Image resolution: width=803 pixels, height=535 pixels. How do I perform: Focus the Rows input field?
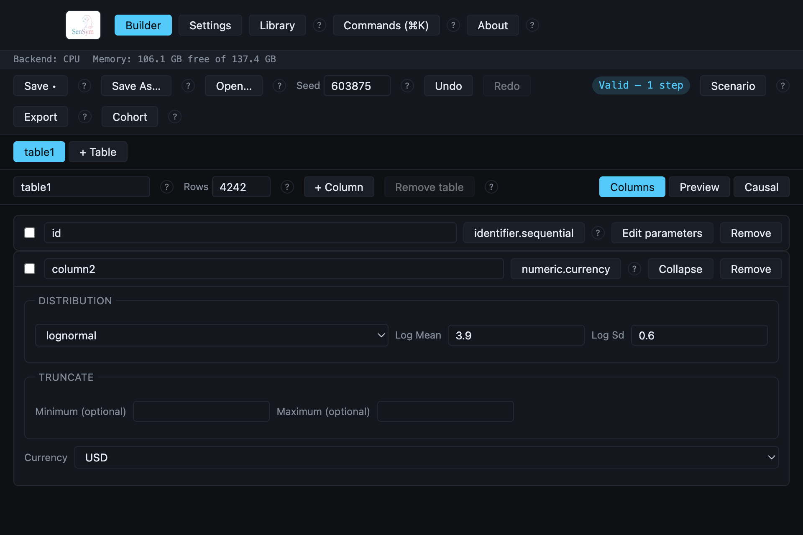click(x=241, y=187)
